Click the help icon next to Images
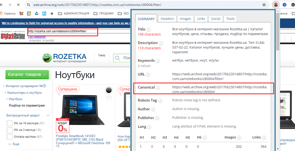This screenshot has height=151, width=295. click(239, 138)
